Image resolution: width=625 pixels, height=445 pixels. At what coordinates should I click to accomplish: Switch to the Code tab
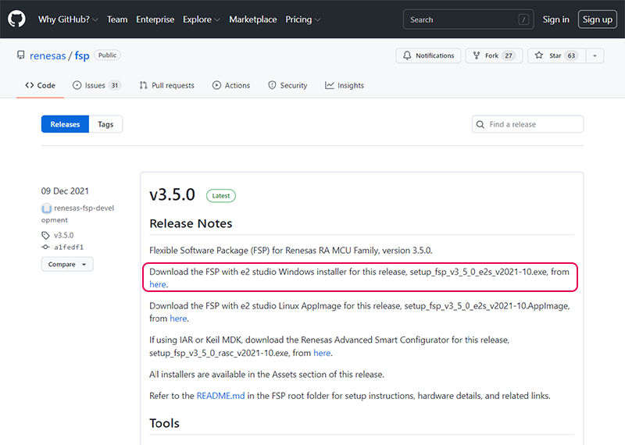[41, 85]
